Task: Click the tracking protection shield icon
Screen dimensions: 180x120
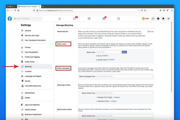Action: (34, 10)
